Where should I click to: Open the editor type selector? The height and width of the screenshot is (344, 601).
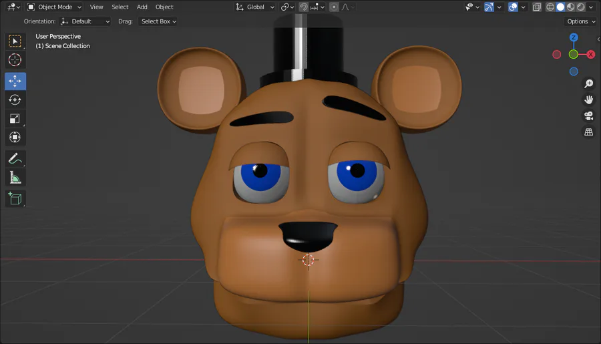click(14, 7)
